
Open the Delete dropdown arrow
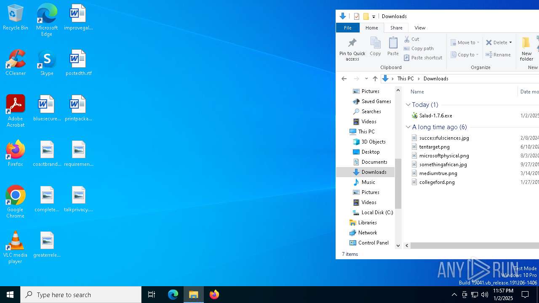tap(510, 43)
